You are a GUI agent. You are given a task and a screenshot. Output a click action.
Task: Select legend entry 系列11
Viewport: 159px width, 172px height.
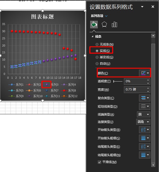coord(52,96)
